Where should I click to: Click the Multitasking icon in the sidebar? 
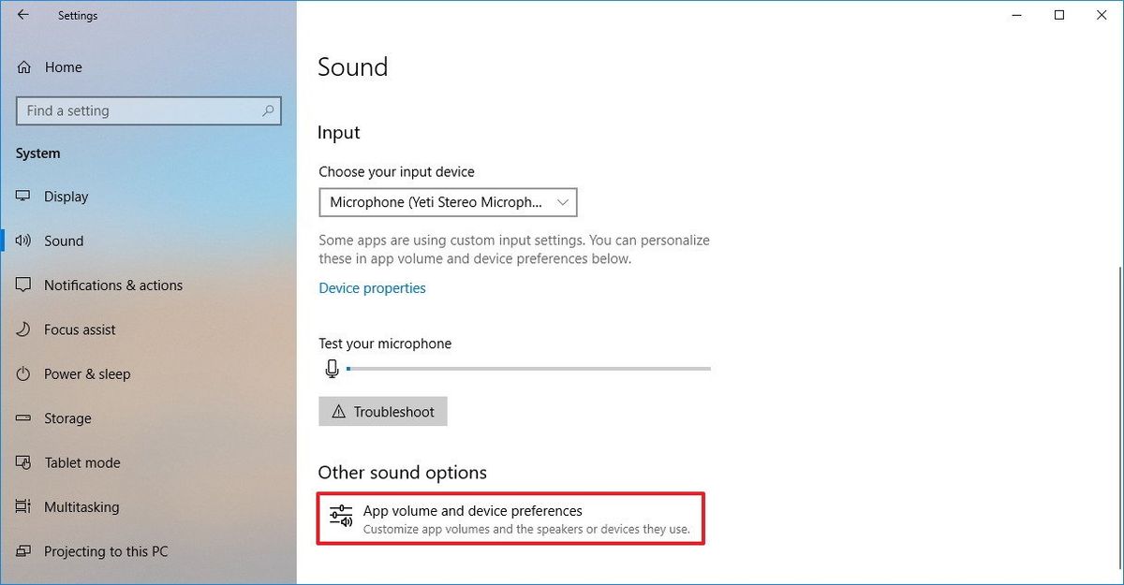[x=22, y=507]
